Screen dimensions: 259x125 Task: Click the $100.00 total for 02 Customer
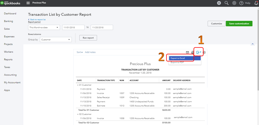[166, 122]
